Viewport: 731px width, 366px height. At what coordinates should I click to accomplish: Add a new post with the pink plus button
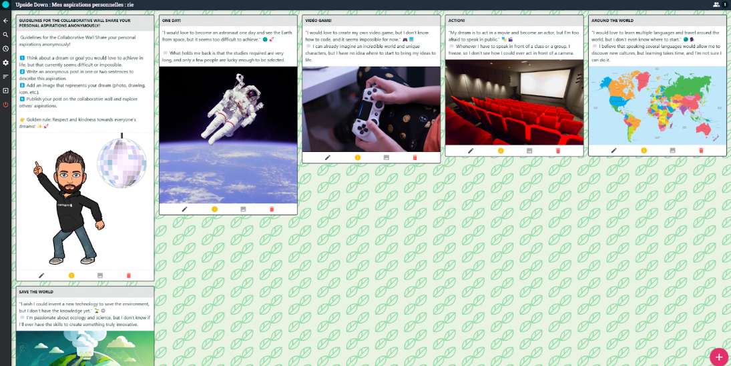[x=719, y=357]
